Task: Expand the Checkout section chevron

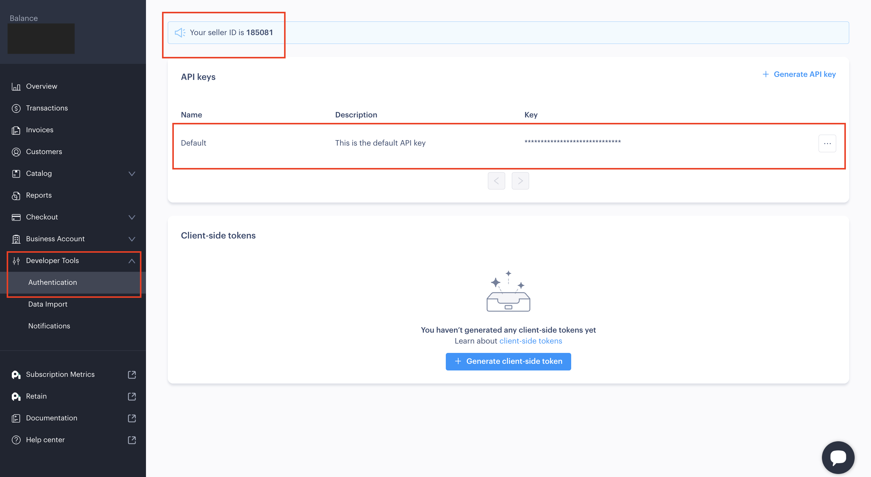Action: pos(132,217)
